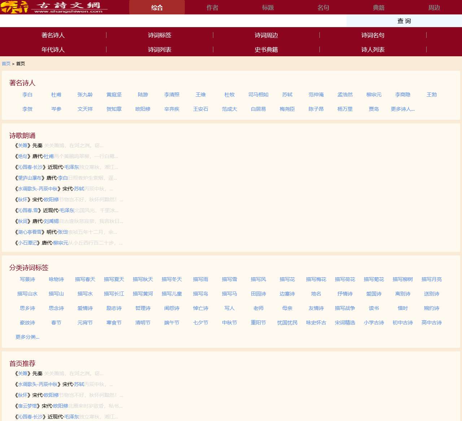Click author 刘禹锡 beside 秋词
The image size is (462, 421).
[51, 221]
